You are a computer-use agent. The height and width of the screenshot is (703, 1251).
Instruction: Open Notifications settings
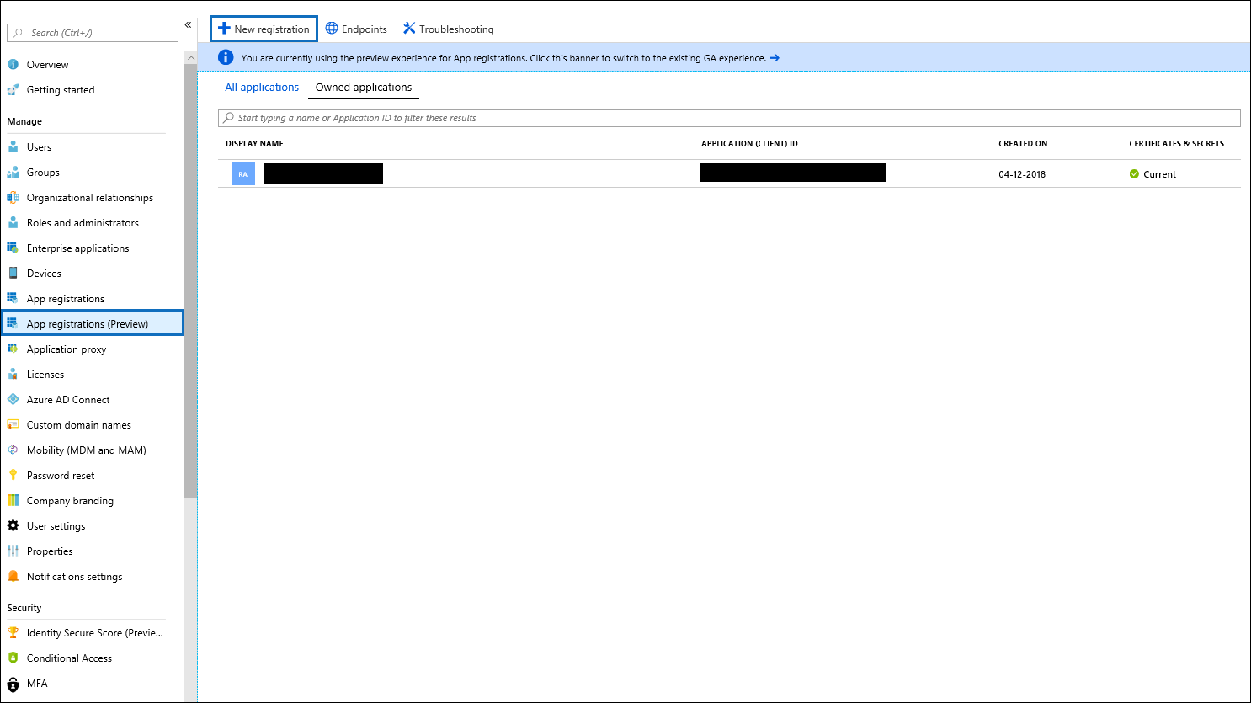click(x=75, y=576)
